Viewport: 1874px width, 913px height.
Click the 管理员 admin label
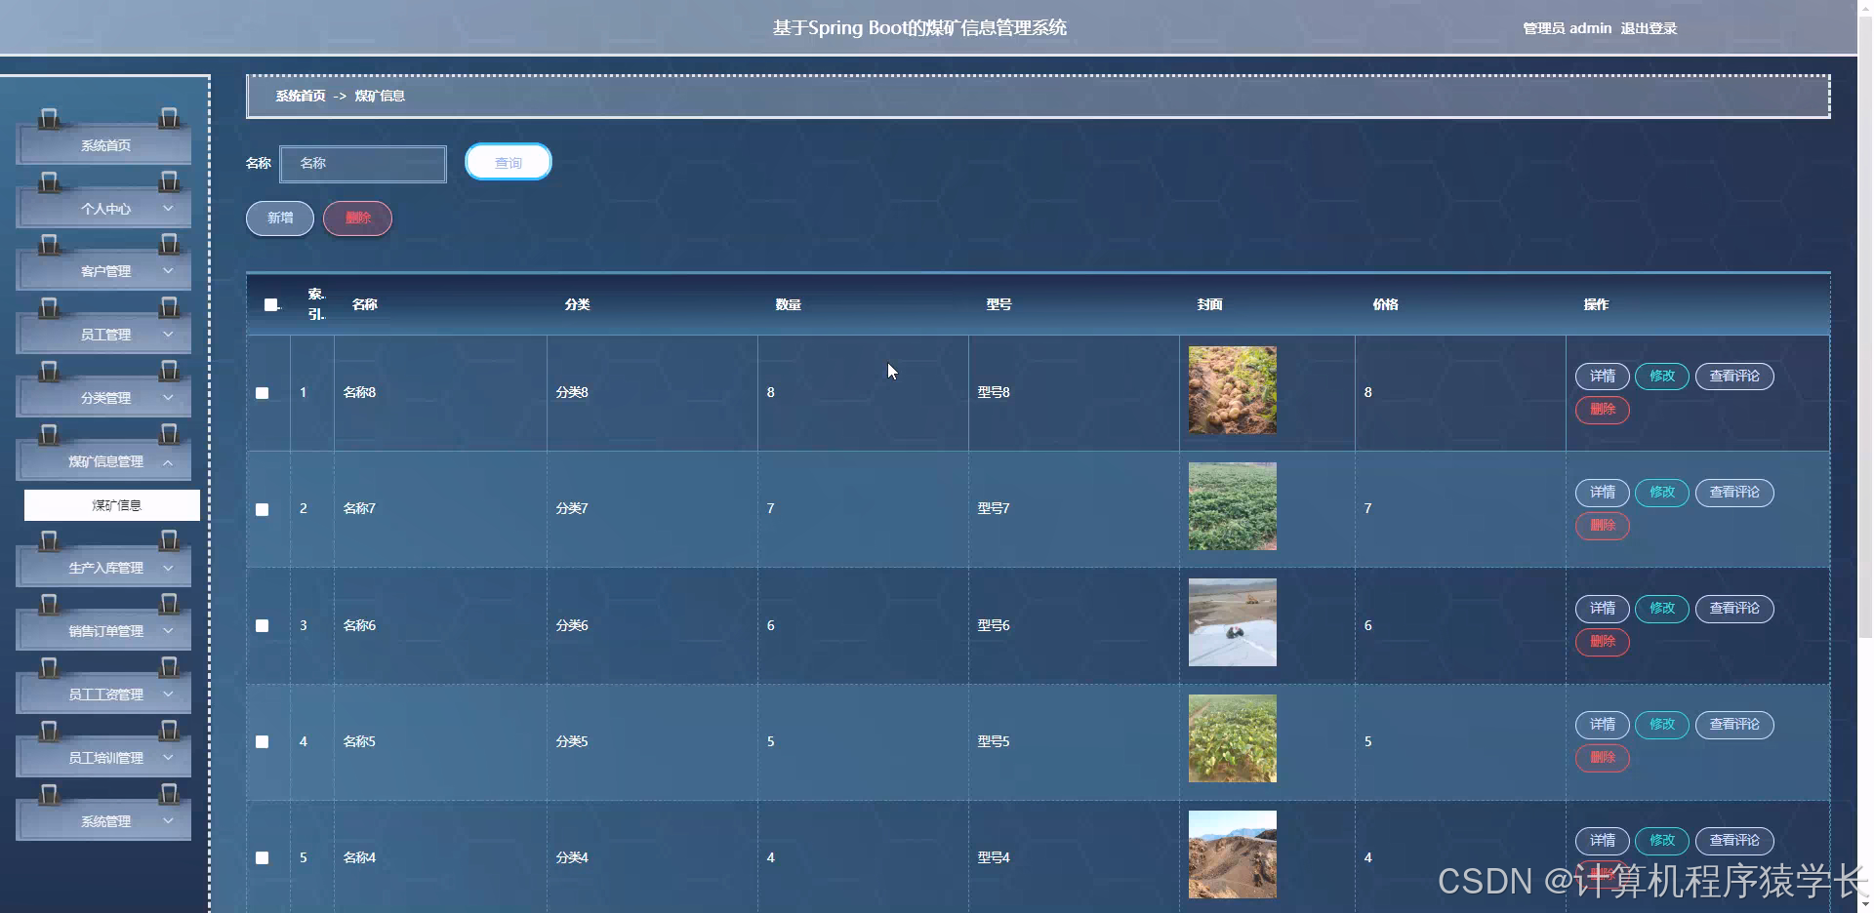[x=1567, y=28]
